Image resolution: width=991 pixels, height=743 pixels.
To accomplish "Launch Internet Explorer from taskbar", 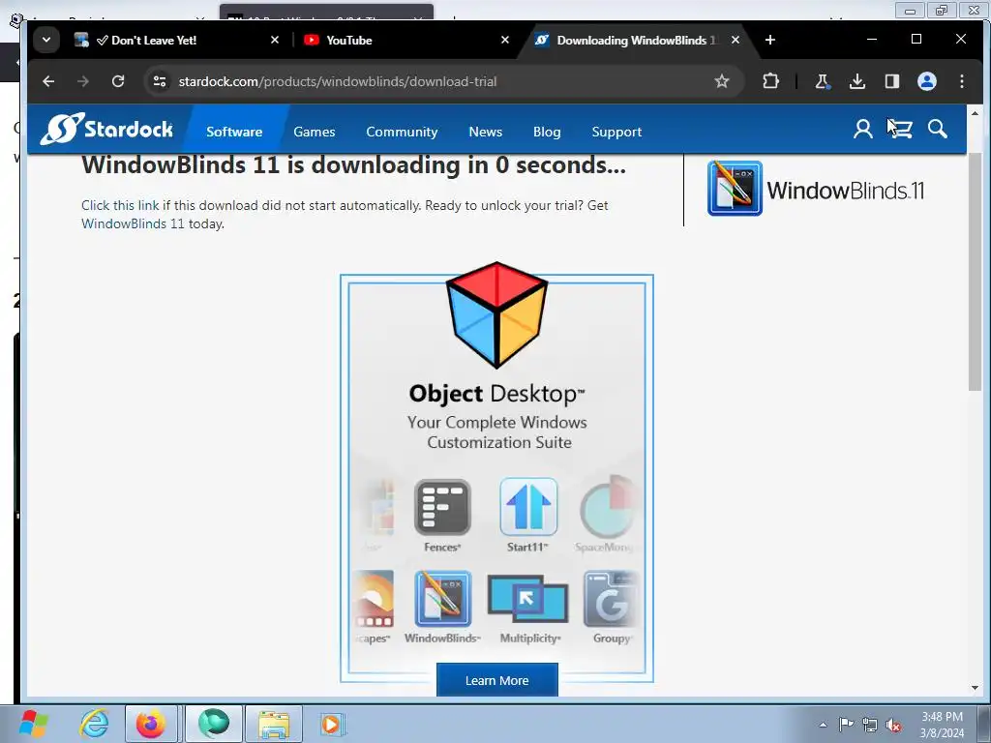I will click(x=95, y=724).
